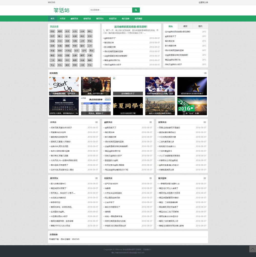The image size is (256, 257).
Task: Click the list icon next to 搞笑趣图 header
Action: click(205, 73)
